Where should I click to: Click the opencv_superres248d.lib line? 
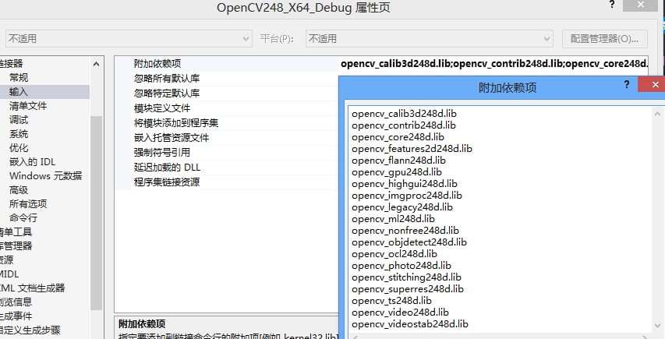point(408,289)
